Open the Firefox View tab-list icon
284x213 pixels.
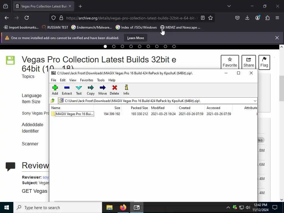pos(6,6)
